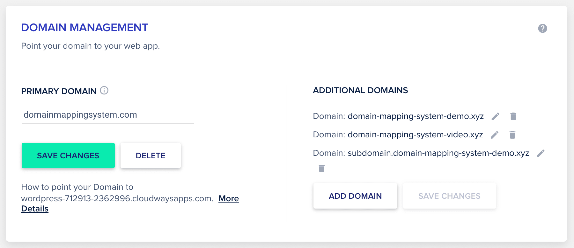This screenshot has height=248, width=574.
Task: Open the More Details link
Action: pos(229,198)
